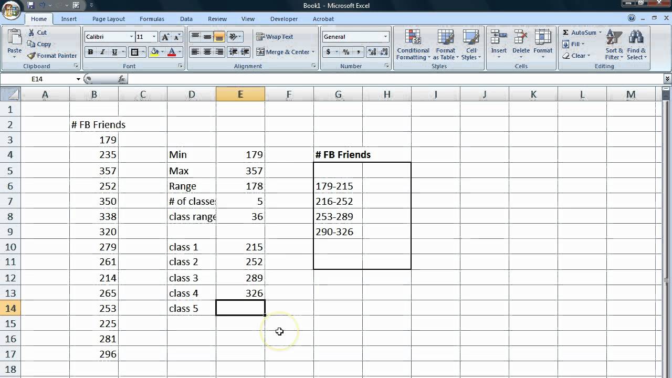The image size is (672, 378).
Task: Open Excel Help question mark icon
Action: click(632, 18)
